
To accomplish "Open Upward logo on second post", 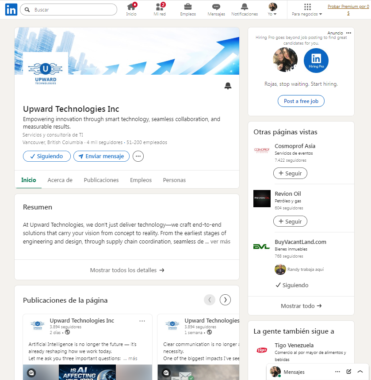I will [172, 324].
